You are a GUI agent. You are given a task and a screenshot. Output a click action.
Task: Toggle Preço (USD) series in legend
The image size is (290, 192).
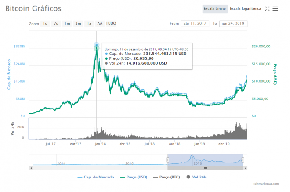click(134, 177)
